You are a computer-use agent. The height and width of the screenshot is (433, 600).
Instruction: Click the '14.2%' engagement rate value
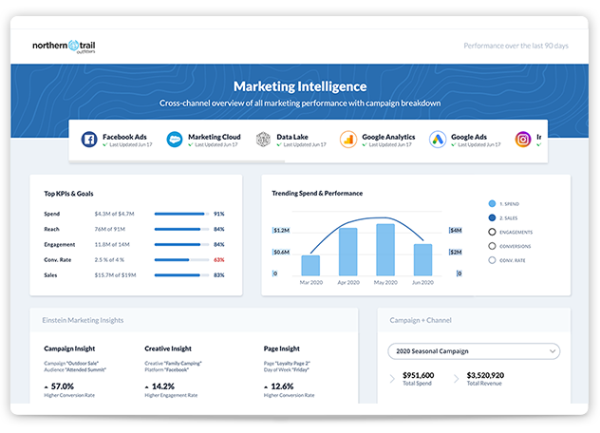coord(163,386)
